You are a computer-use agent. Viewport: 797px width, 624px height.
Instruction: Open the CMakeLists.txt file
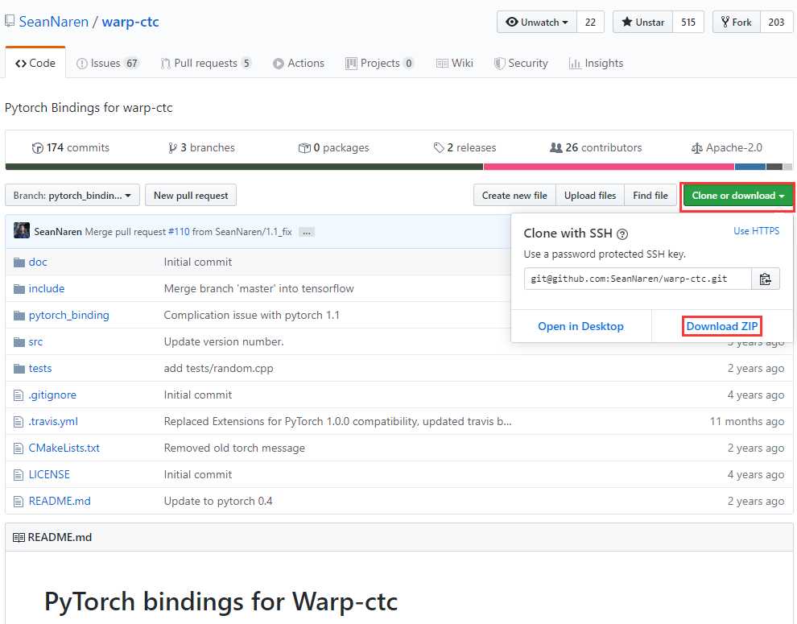(x=64, y=448)
